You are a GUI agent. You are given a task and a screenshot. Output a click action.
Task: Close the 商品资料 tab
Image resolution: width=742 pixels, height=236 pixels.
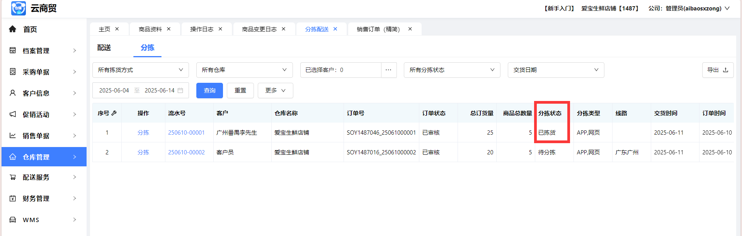point(168,29)
